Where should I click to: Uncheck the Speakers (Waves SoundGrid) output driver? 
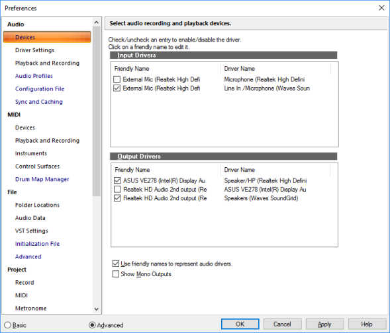(x=117, y=198)
